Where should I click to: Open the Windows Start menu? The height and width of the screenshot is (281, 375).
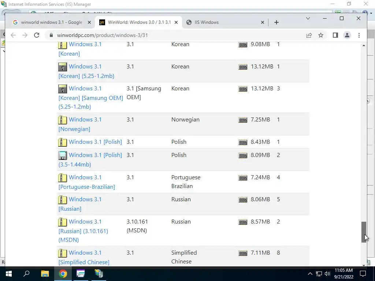tap(9, 274)
